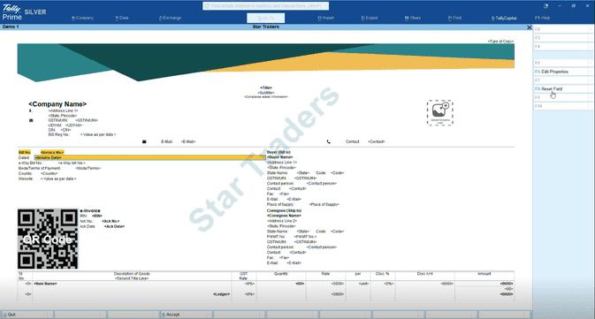The width and height of the screenshot is (595, 319).
Task: Click the Accept button in bottom bar
Action: coord(186,315)
